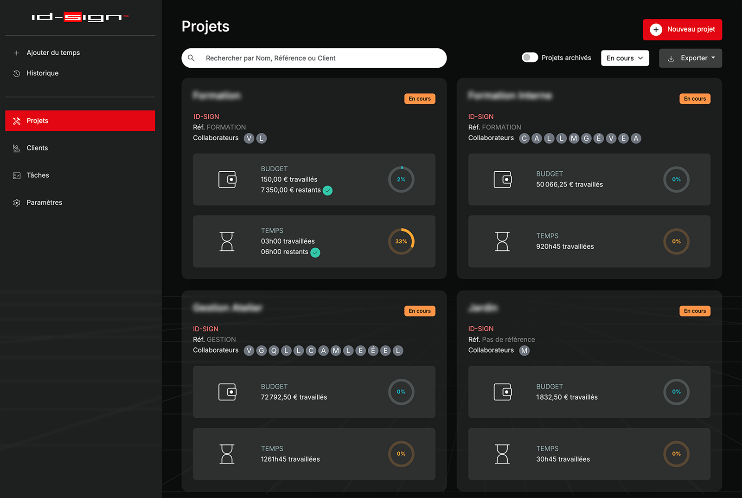Image resolution: width=742 pixels, height=498 pixels.
Task: Click green checkmark beside 7 350,00 € restants
Action: (x=327, y=190)
